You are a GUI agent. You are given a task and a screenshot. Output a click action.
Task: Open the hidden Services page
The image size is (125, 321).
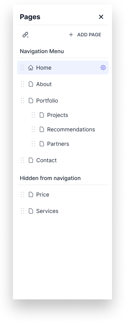pos(63,211)
